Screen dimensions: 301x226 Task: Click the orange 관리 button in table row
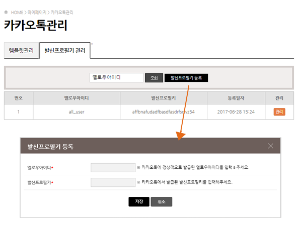[x=279, y=112]
